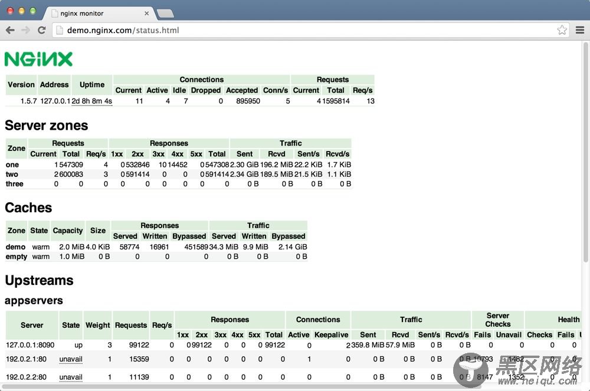590x391 pixels.
Task: Reload the page with the refresh icon
Action: pos(42,30)
